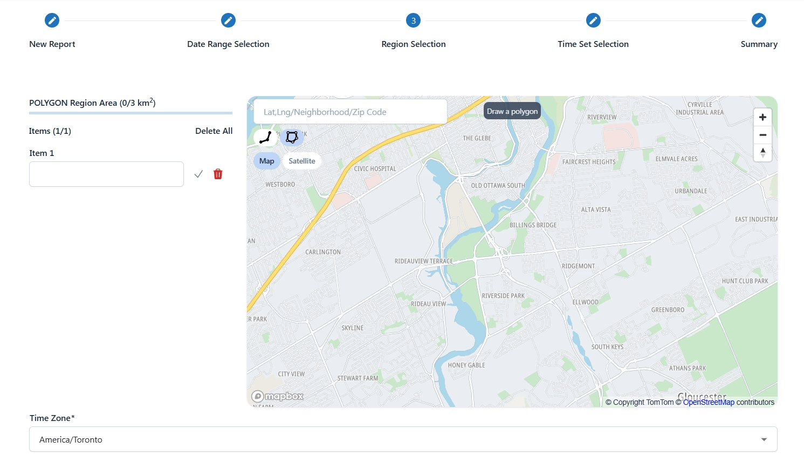Click the 'URBANDALE' map label

(691, 192)
